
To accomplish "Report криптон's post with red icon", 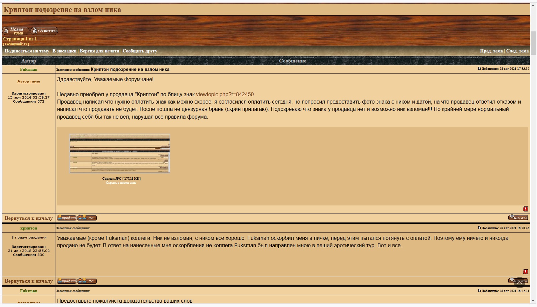I will pyautogui.click(x=525, y=272).
